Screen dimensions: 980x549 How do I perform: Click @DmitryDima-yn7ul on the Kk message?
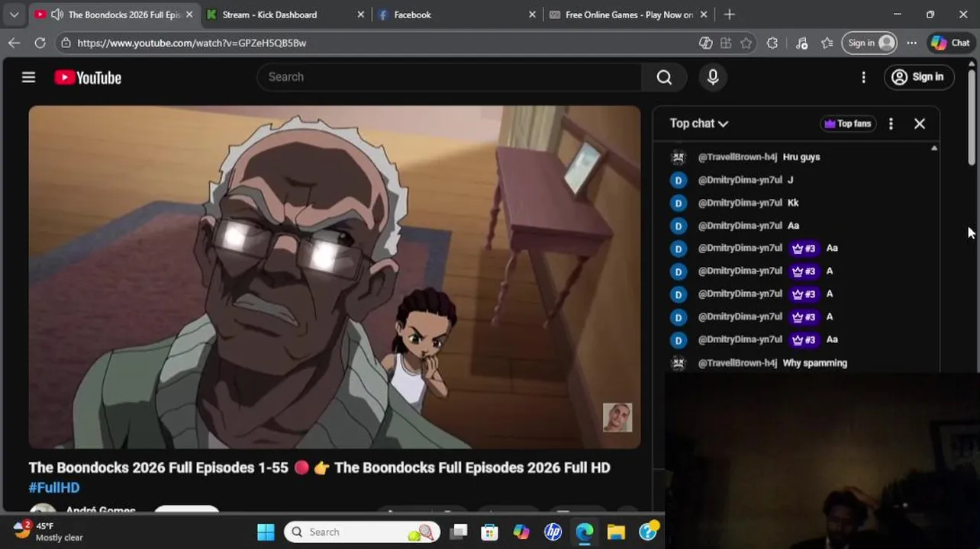pos(740,203)
